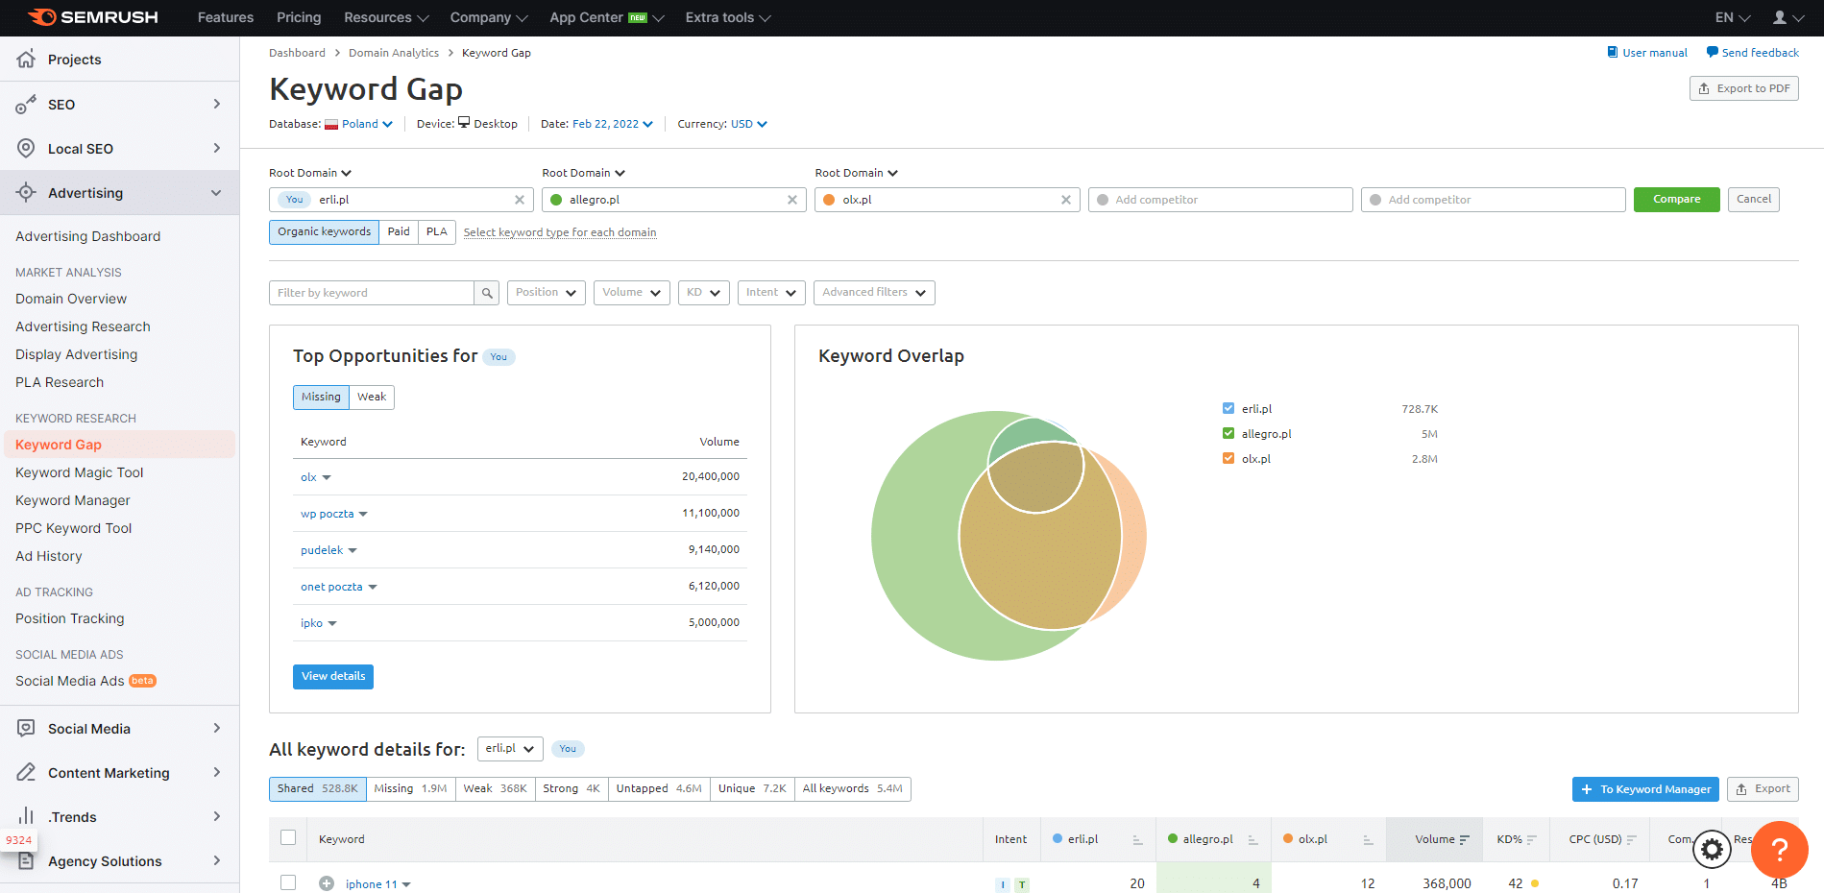The width and height of the screenshot is (1824, 893).
Task: Open the Missing 1.9M tab
Action: click(410, 789)
